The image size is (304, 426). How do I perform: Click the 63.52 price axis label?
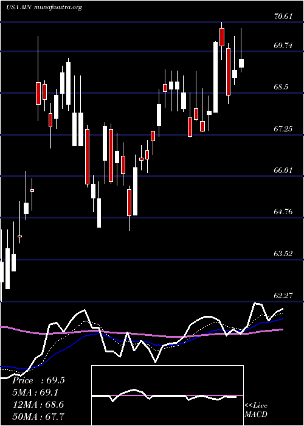pos(283,254)
